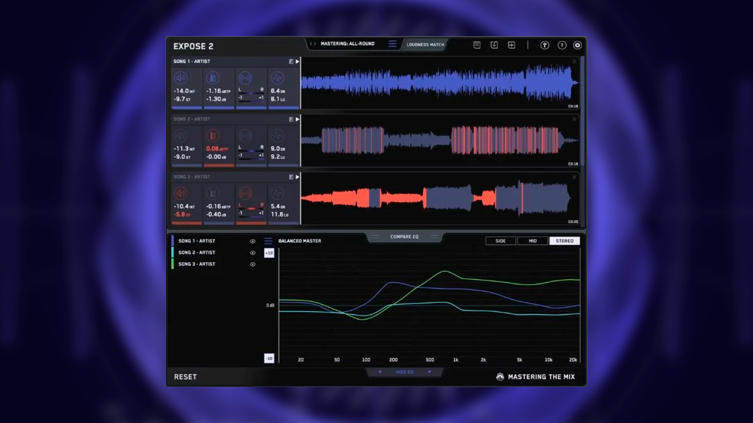Select the Mid EQ mode
Screen dimensions: 753x423
pos(533,241)
